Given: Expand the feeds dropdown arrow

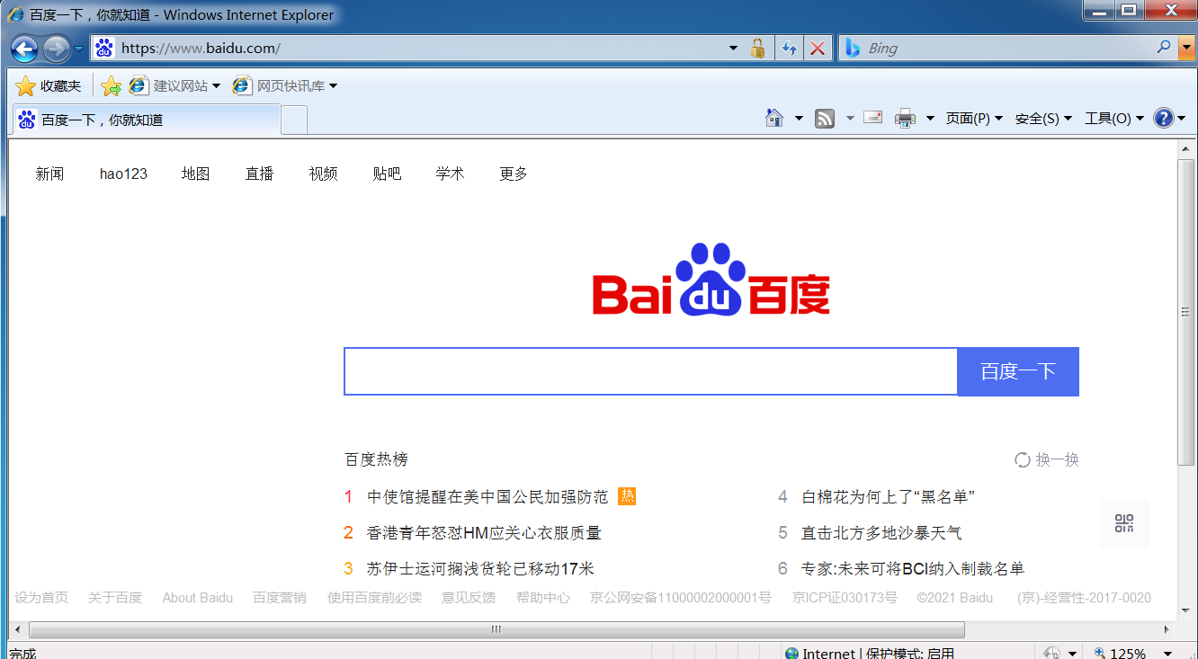Looking at the screenshot, I should [x=849, y=119].
